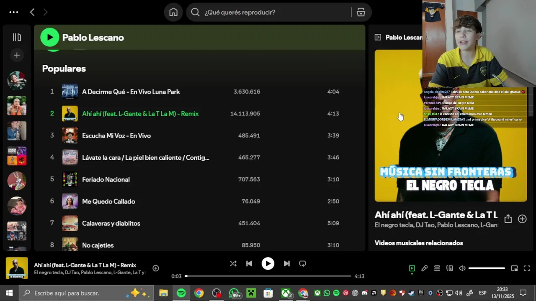This screenshot has width=536, height=301.
Task: Open the Browse icon in search bar
Action: pos(361,12)
